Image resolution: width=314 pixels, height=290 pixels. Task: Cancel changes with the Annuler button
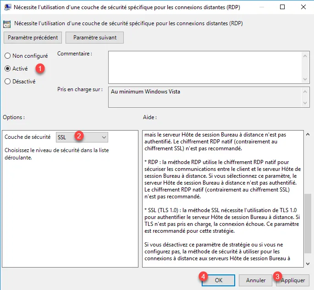click(256, 280)
